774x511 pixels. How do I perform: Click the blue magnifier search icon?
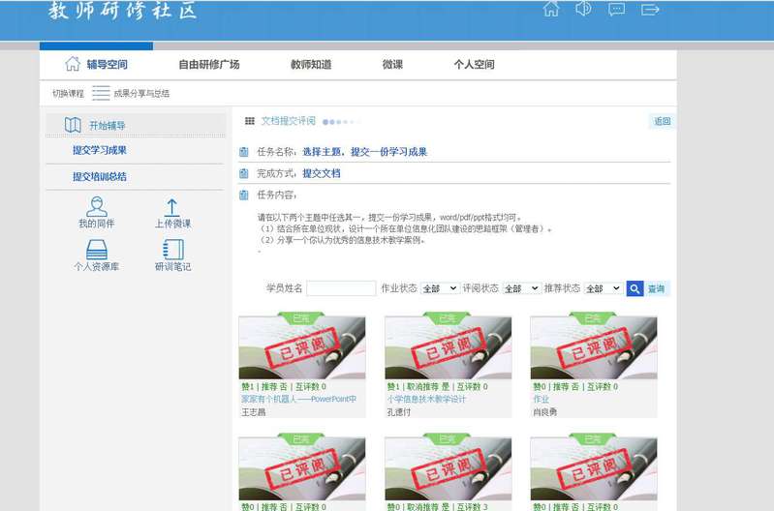pyautogui.click(x=635, y=288)
